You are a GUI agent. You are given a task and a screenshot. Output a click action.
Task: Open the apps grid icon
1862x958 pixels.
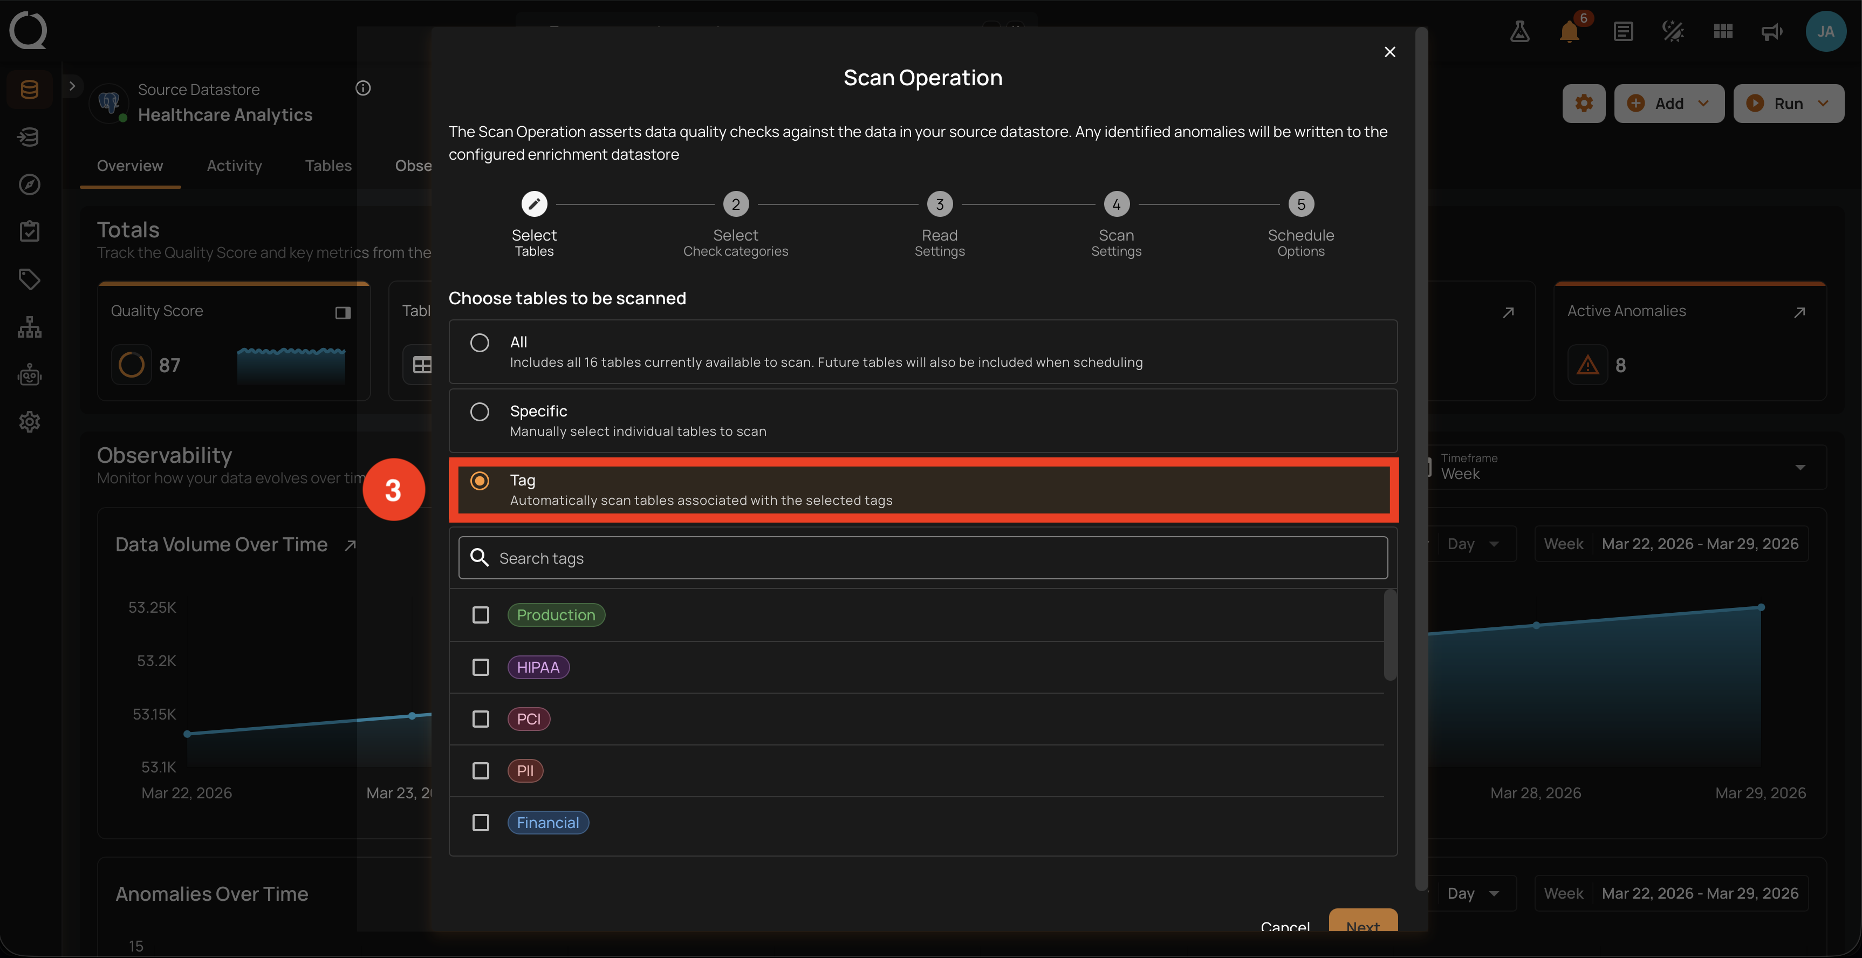click(x=1723, y=31)
